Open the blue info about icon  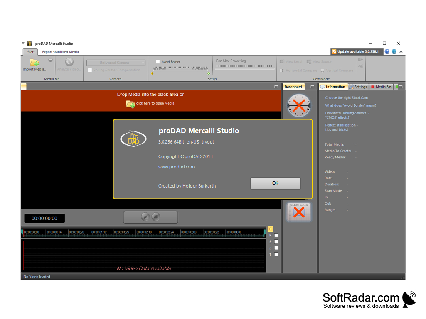point(394,51)
